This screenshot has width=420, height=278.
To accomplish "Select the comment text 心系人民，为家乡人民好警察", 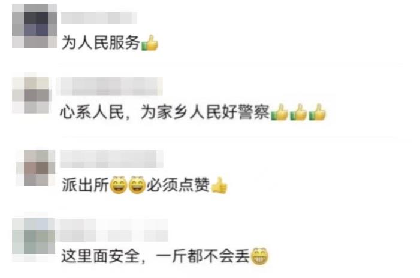I will pyautogui.click(x=165, y=112).
